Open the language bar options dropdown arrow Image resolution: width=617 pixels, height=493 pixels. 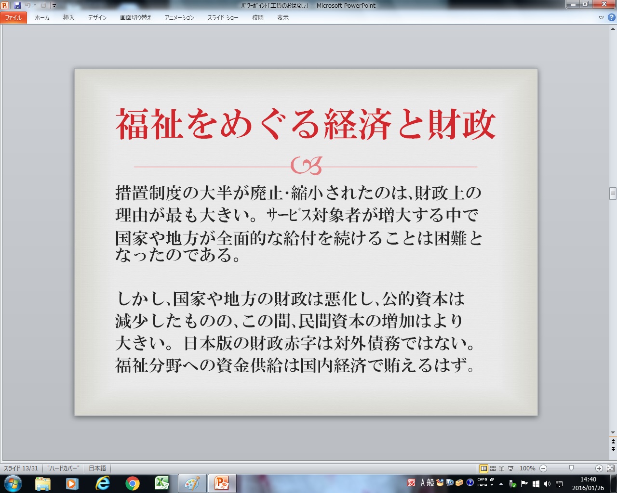pyautogui.click(x=492, y=485)
